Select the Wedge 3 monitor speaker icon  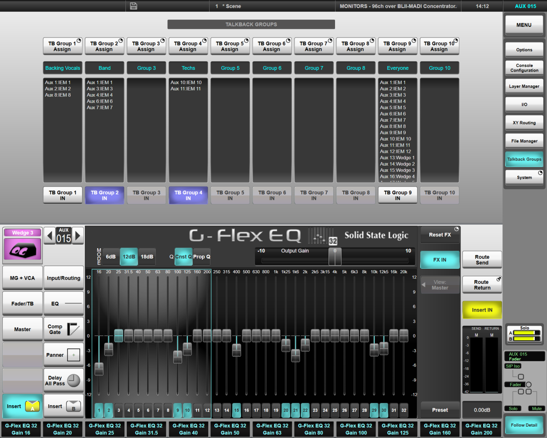23,249
